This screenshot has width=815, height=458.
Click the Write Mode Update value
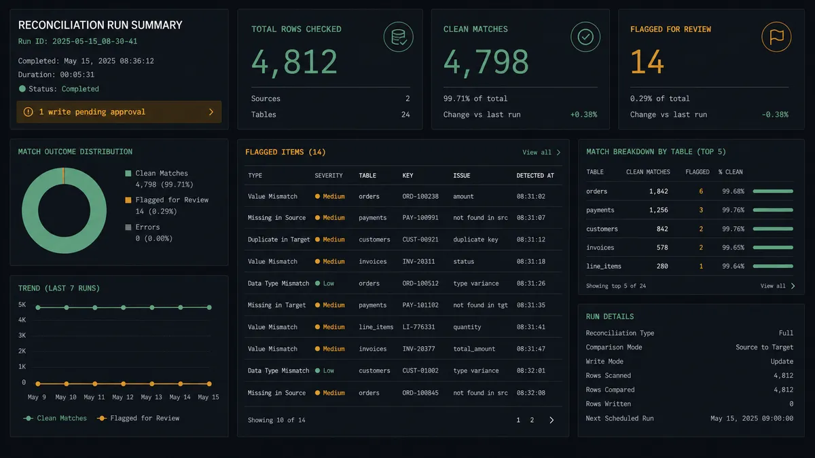point(782,362)
